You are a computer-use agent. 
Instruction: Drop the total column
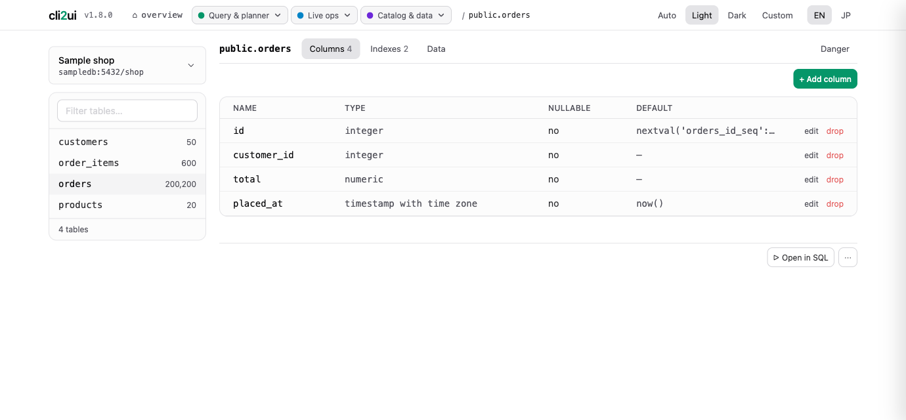[835, 180]
